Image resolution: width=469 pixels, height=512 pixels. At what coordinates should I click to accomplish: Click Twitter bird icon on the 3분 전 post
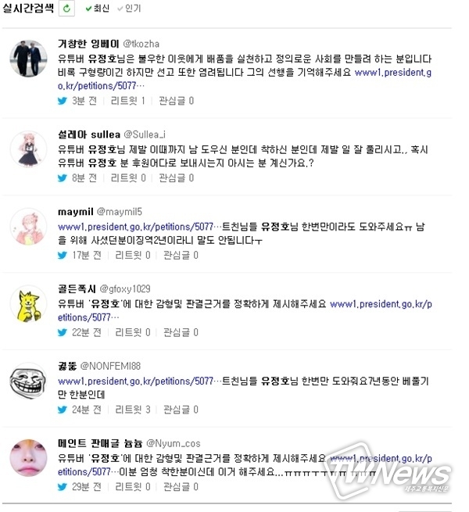63,101
